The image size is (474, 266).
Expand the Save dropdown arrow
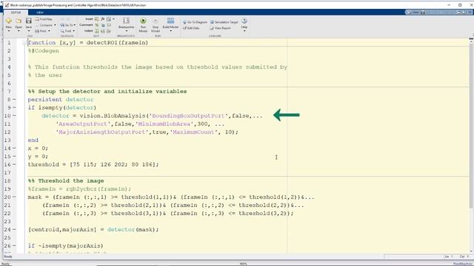click(29, 31)
